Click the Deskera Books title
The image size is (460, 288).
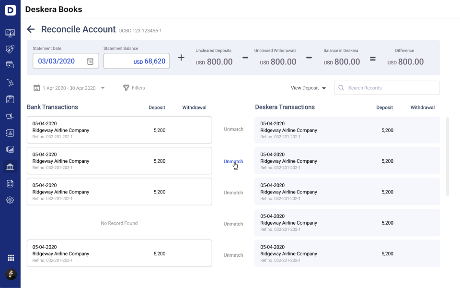coord(54,10)
